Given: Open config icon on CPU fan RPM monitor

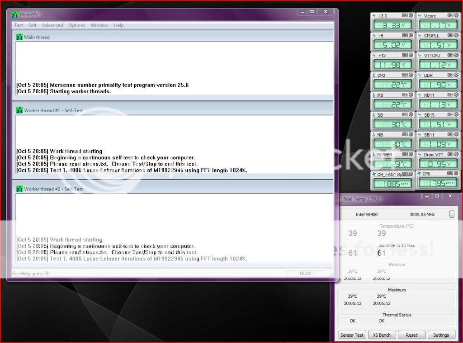Looking at the screenshot, I should [x=450, y=173].
